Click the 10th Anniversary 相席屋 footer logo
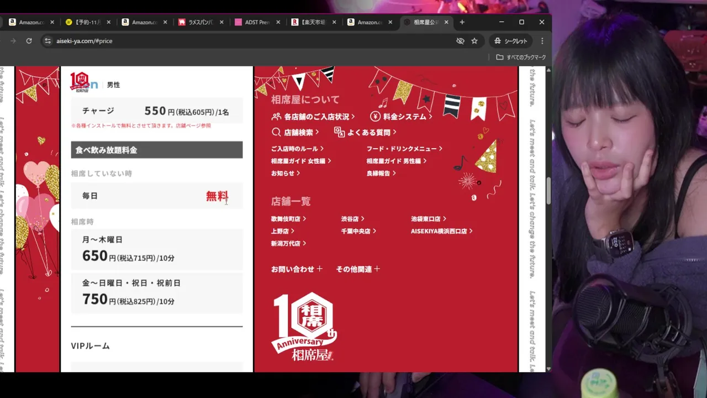The height and width of the screenshot is (398, 707). click(x=304, y=326)
